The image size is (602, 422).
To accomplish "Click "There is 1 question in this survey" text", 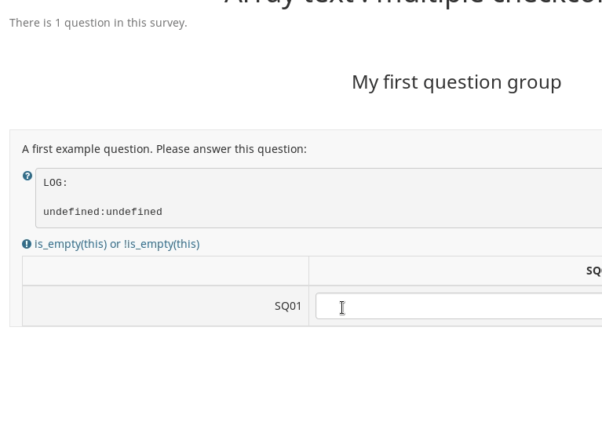I will click(x=98, y=23).
